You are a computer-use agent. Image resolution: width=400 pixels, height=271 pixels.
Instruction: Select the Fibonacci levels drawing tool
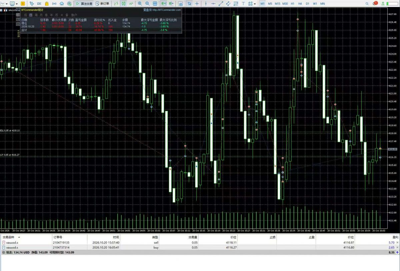pos(236,4)
